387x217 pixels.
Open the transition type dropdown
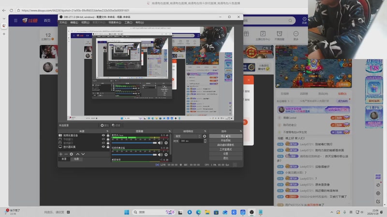[x=188, y=136]
